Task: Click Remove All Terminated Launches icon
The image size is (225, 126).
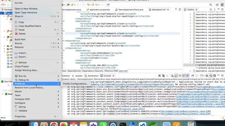Action: pos(163,76)
